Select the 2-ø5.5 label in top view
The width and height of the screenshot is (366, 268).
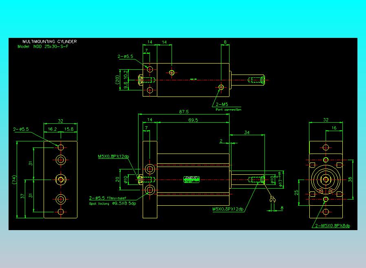click(126, 56)
